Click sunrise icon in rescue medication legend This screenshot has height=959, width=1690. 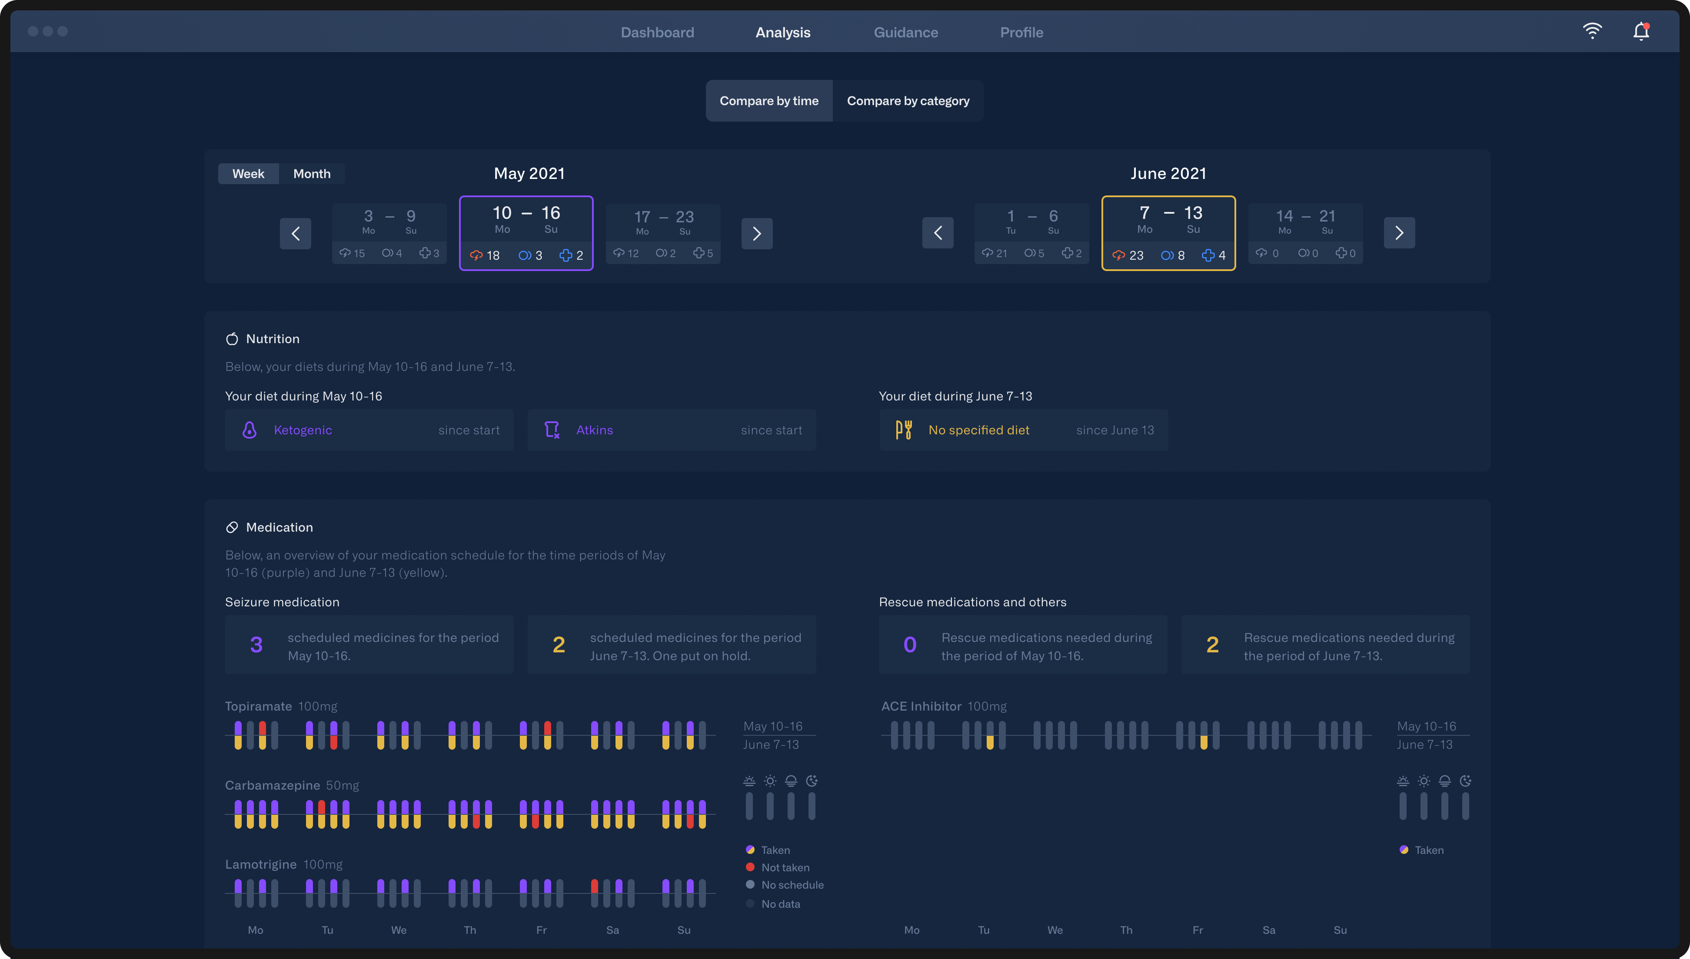point(1403,781)
